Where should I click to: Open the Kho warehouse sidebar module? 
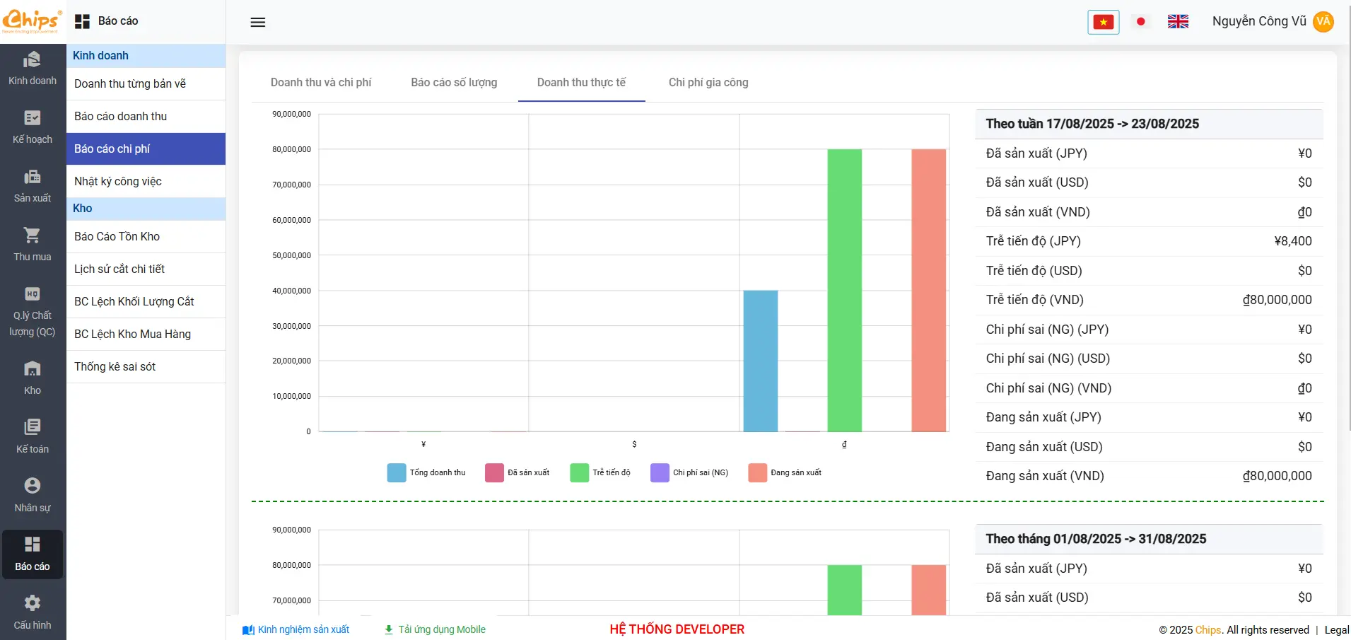pos(33,378)
